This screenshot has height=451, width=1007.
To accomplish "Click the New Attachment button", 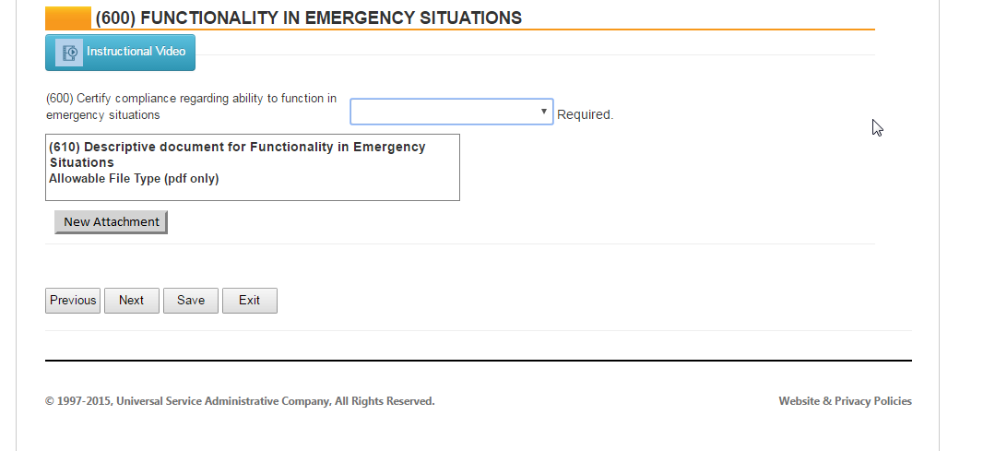I will tap(111, 222).
